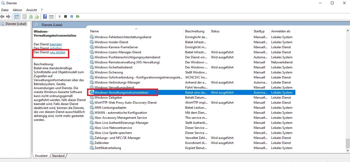Select WWAN - automatische Konfiguration service
The height and width of the screenshot is (162, 350).
(121, 112)
